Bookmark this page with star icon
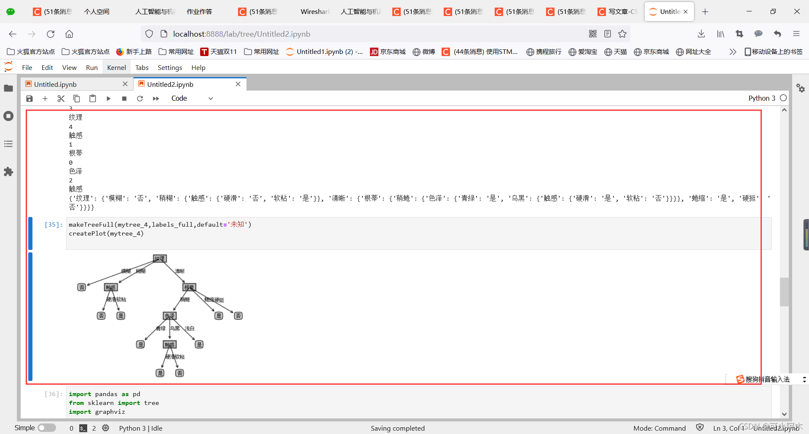809x434 pixels. [622, 34]
